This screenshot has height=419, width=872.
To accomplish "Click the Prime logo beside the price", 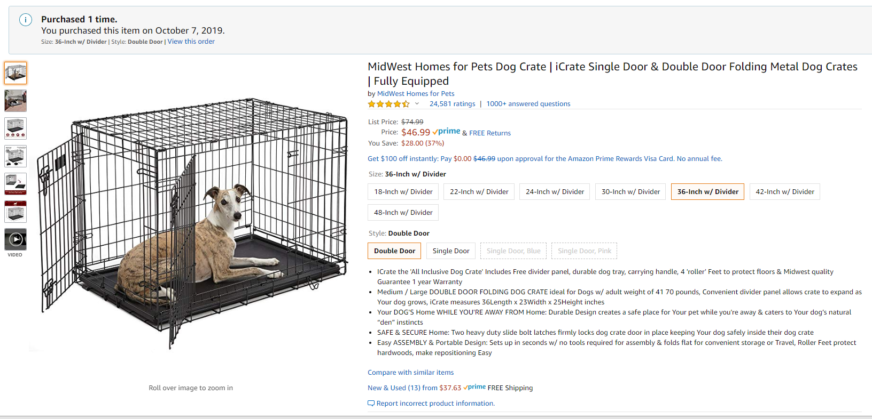I will click(447, 132).
